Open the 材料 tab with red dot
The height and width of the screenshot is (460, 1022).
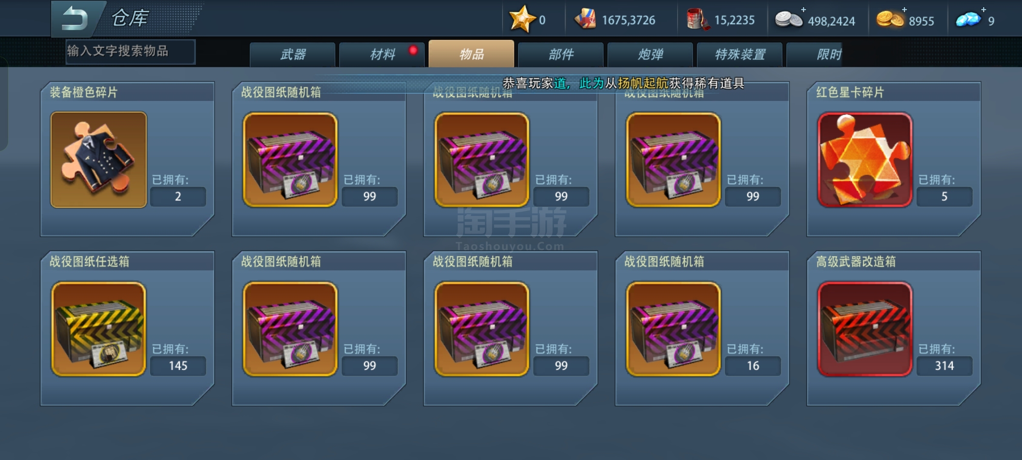(x=382, y=54)
